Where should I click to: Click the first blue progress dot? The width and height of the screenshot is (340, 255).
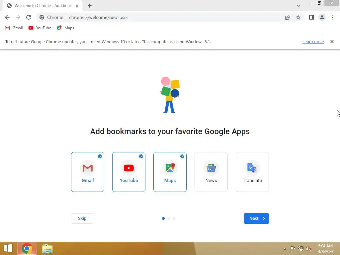click(163, 218)
